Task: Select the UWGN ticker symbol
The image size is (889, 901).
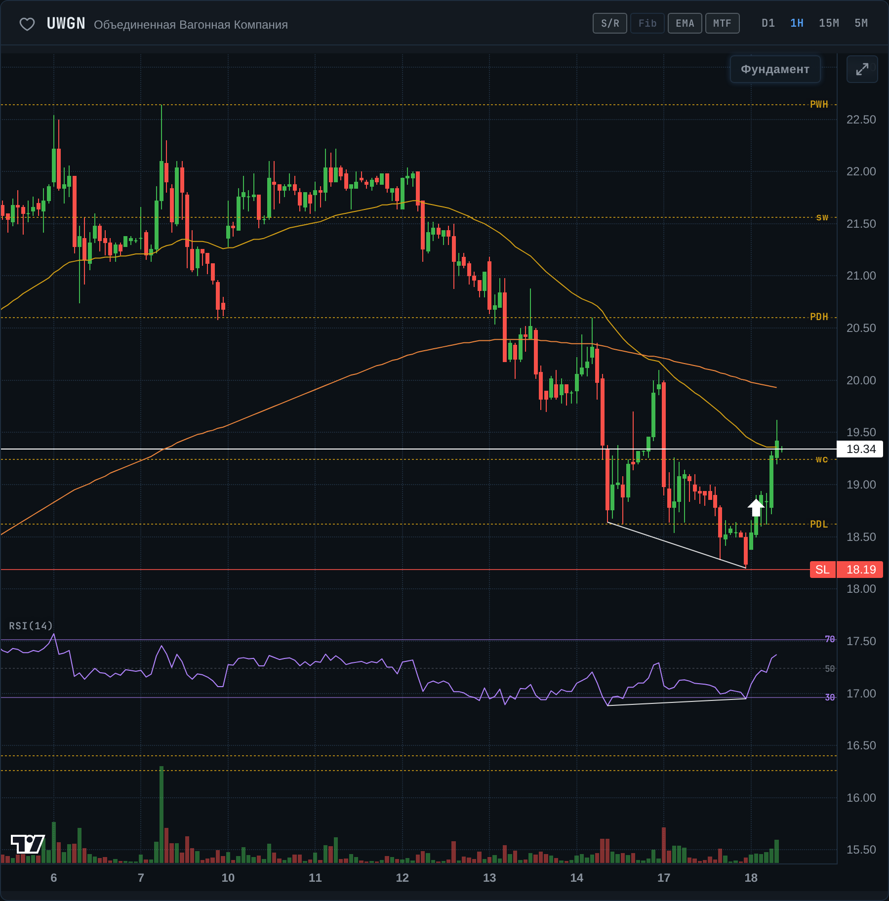Action: coord(66,24)
